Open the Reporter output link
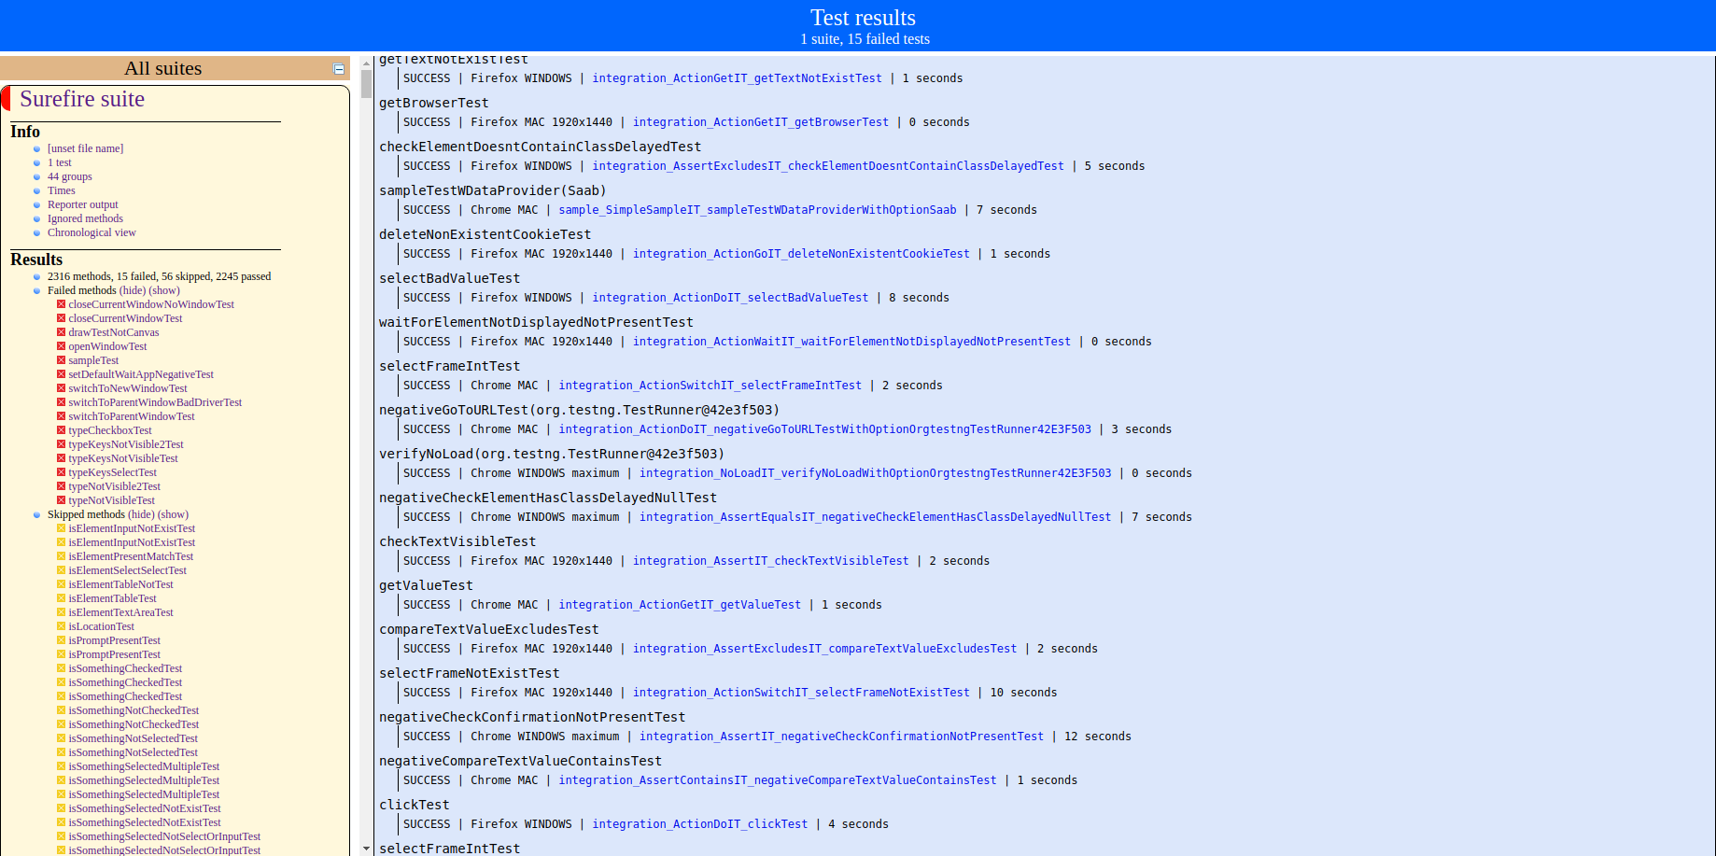 point(83,204)
